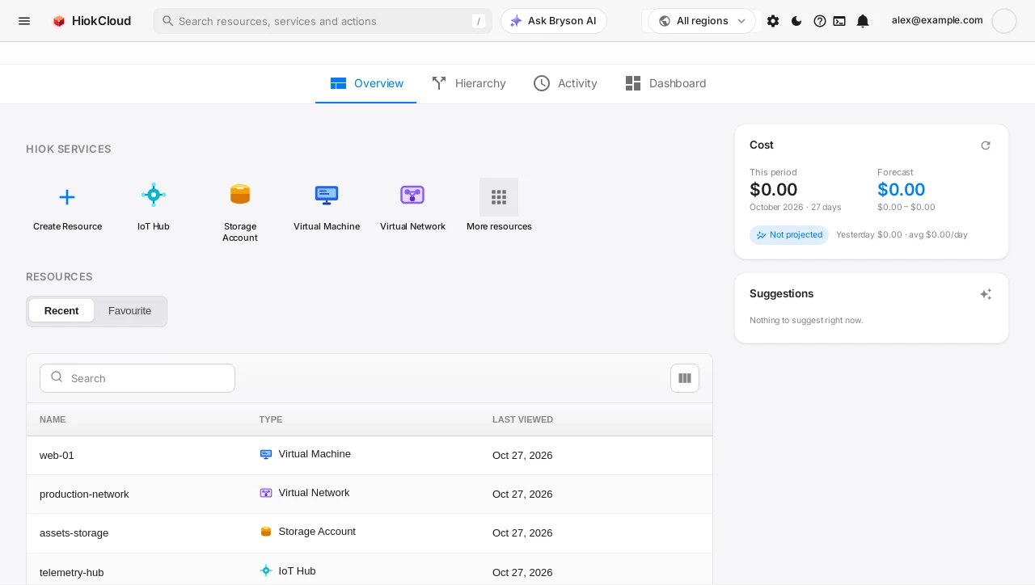Open the help question mark icon

820,21
